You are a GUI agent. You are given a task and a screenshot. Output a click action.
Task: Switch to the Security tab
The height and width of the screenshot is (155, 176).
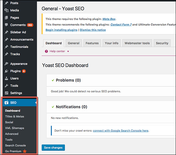click(162, 43)
